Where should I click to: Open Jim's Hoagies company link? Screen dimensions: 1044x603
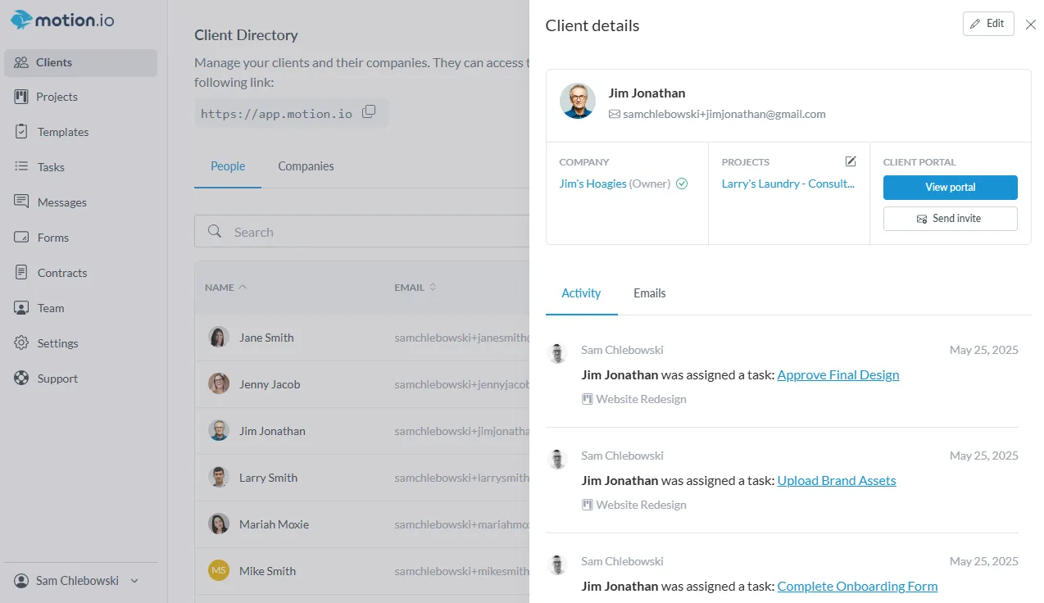[593, 184]
